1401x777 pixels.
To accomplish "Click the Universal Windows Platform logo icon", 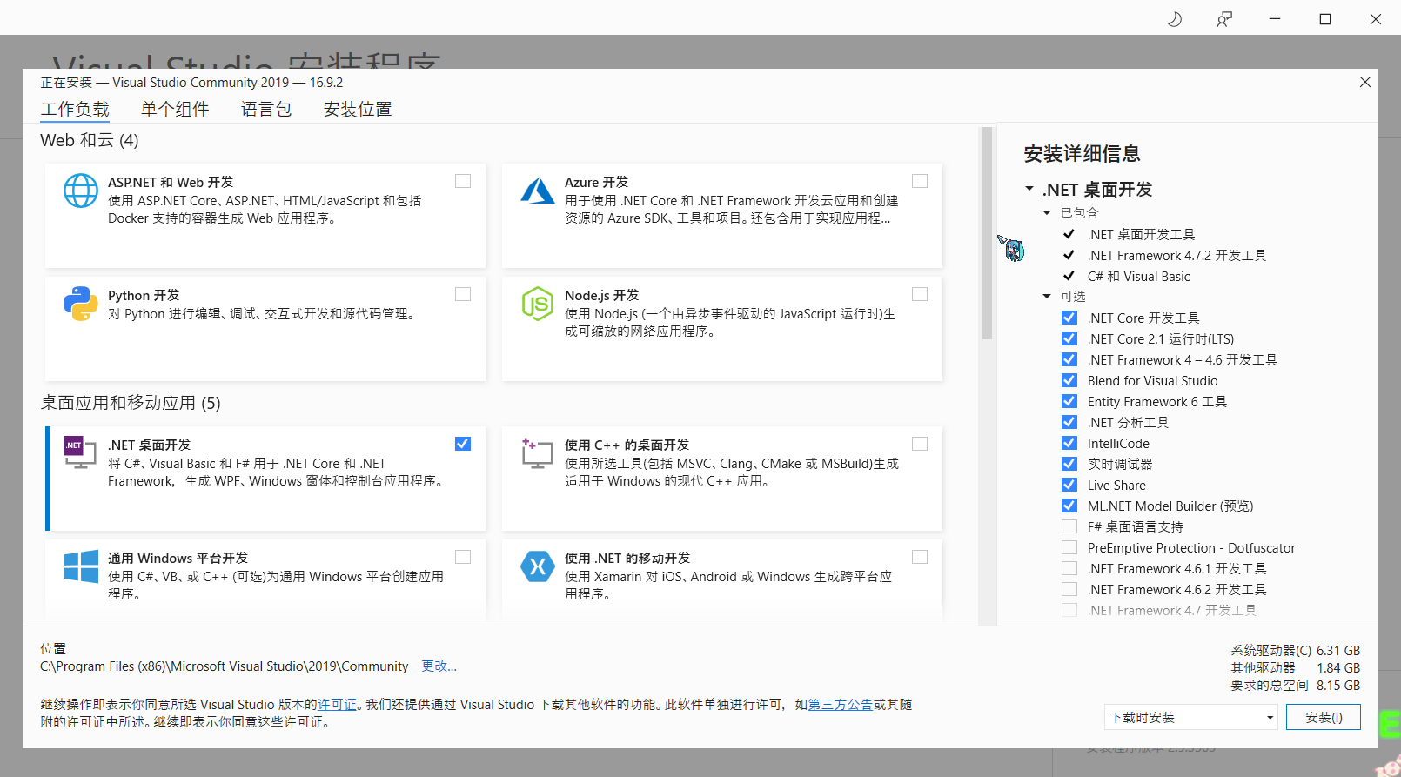I will 81,566.
